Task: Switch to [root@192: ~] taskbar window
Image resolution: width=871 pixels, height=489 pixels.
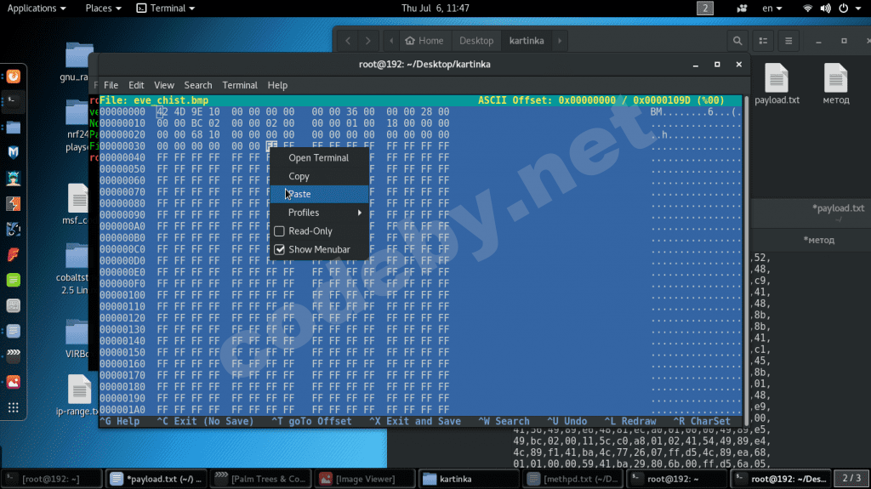Action: [51, 479]
